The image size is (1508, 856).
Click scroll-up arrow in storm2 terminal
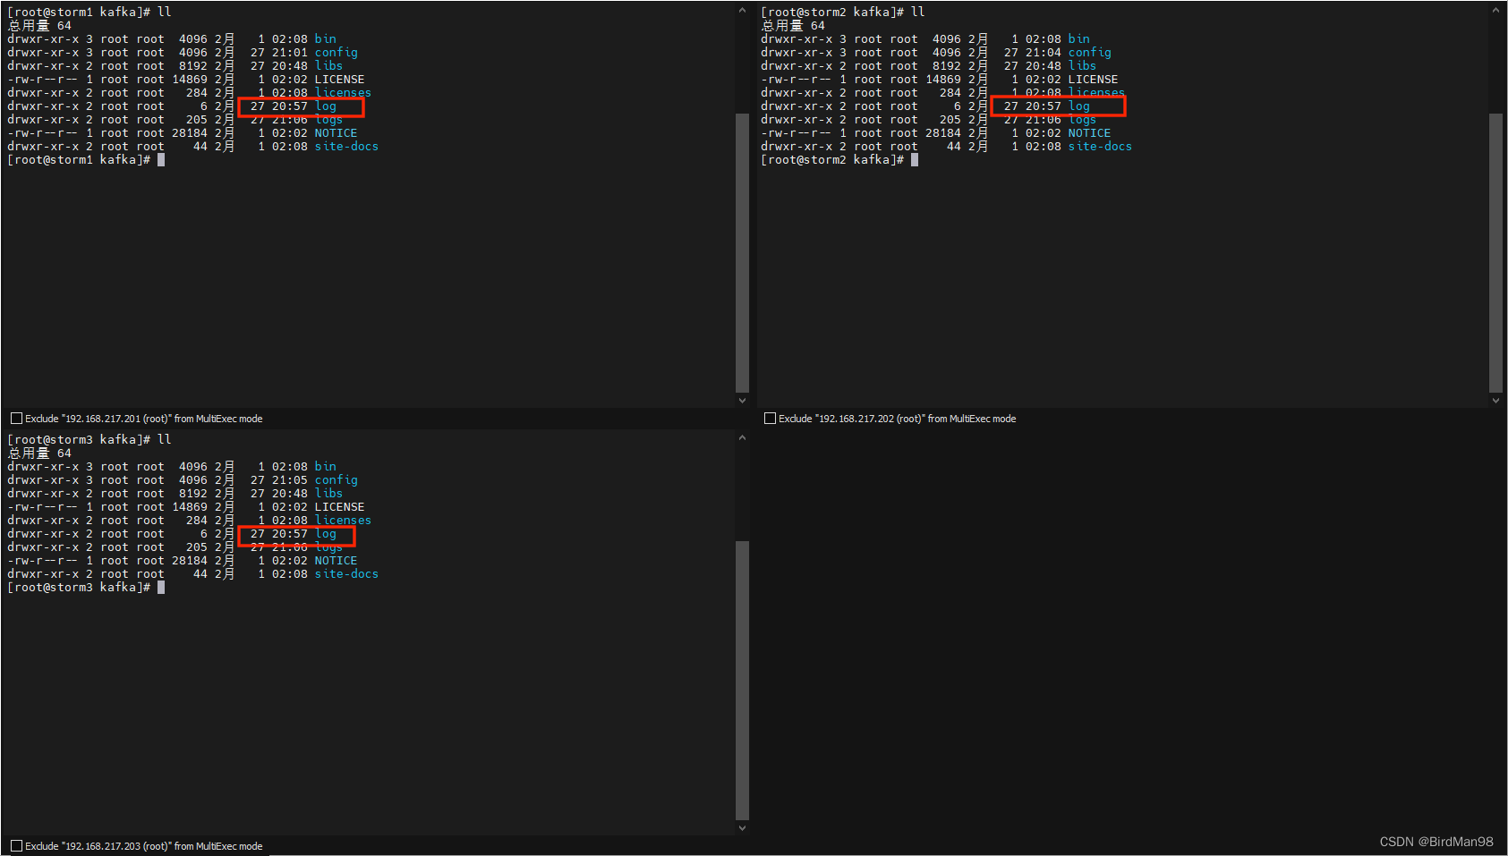pyautogui.click(x=1495, y=11)
